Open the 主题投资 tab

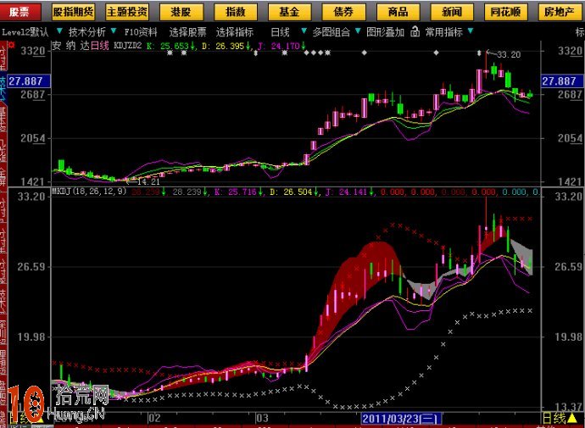click(x=127, y=12)
